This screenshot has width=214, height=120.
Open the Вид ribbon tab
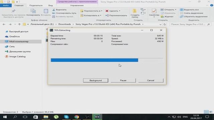click(x=50, y=5)
